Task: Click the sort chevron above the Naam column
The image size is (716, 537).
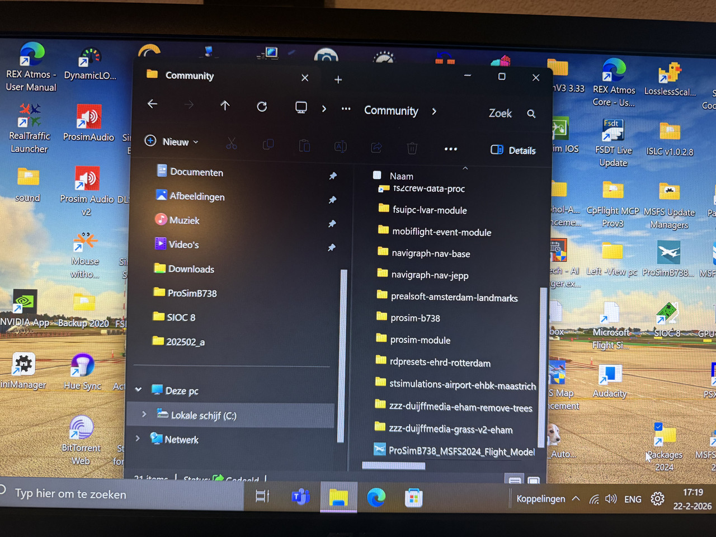Action: [465, 168]
